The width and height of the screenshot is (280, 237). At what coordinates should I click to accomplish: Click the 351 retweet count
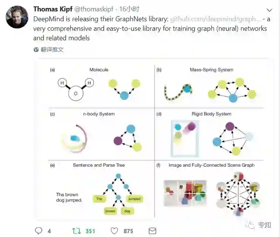pos(90,231)
